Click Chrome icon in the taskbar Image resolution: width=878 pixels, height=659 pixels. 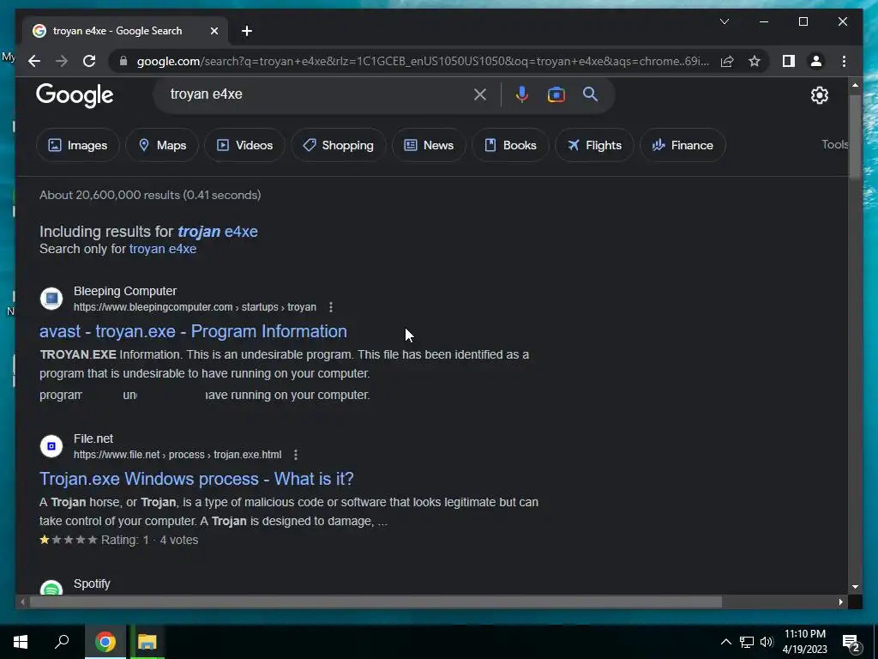click(105, 642)
